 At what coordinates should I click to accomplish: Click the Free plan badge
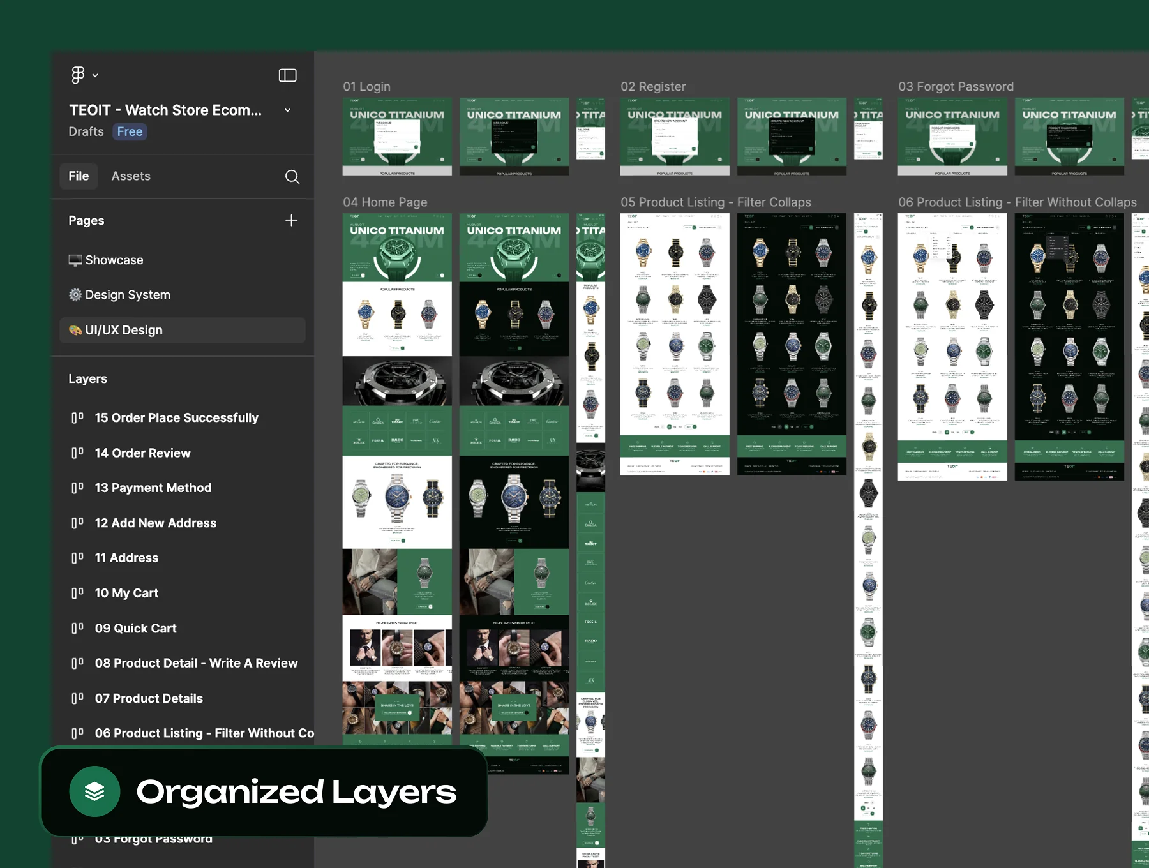point(130,131)
